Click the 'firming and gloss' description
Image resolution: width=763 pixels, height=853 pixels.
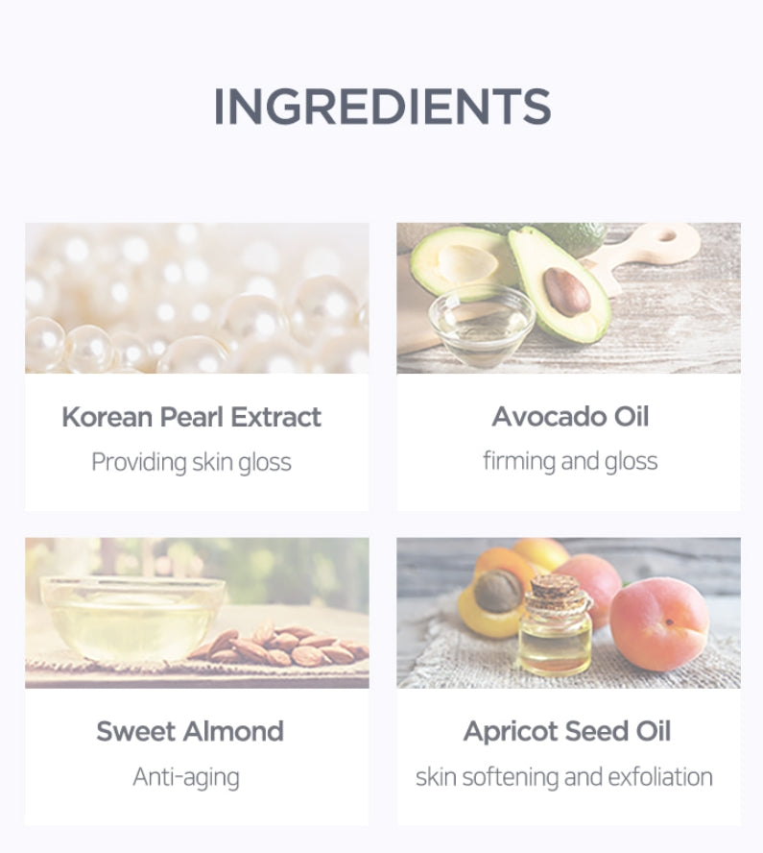pos(570,461)
